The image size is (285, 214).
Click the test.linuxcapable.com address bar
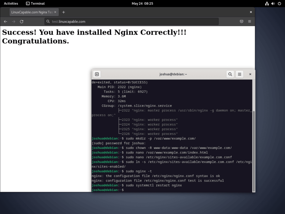131,21
